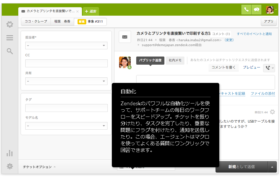The image size is (280, 178).
Task: Click the 新規として送信 submit button
Action: point(242,167)
